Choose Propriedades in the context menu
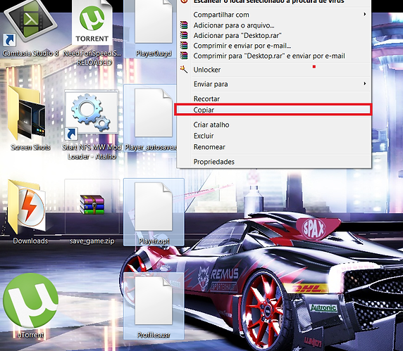Screen dimensions: 403x351 pos(274,162)
